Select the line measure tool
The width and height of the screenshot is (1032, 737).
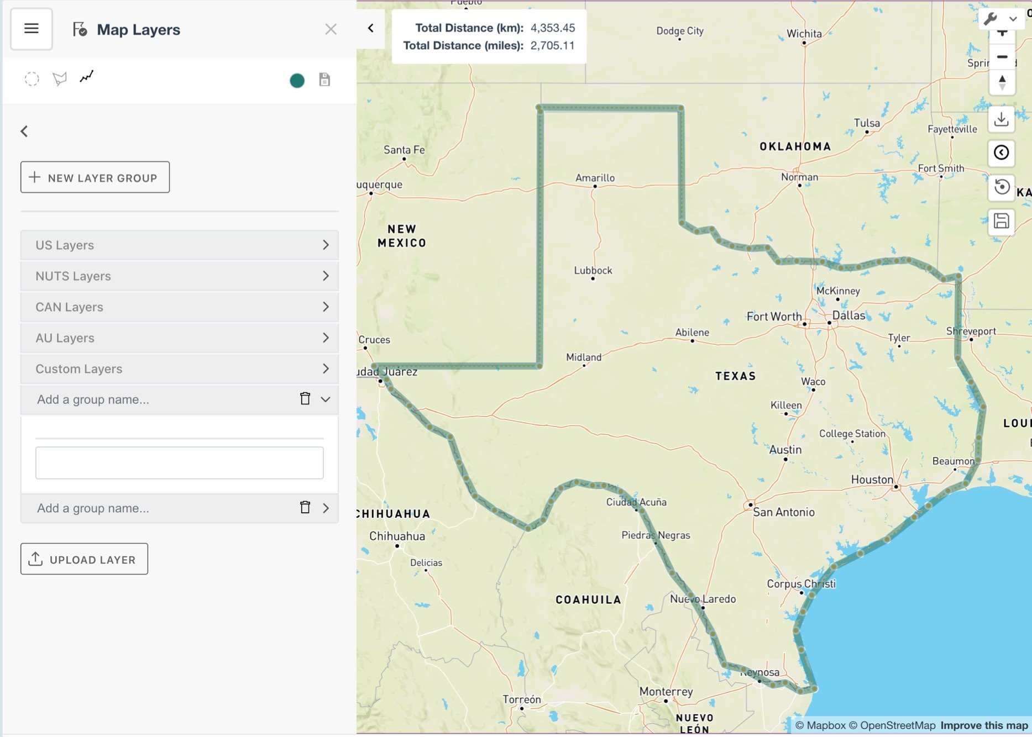(87, 76)
